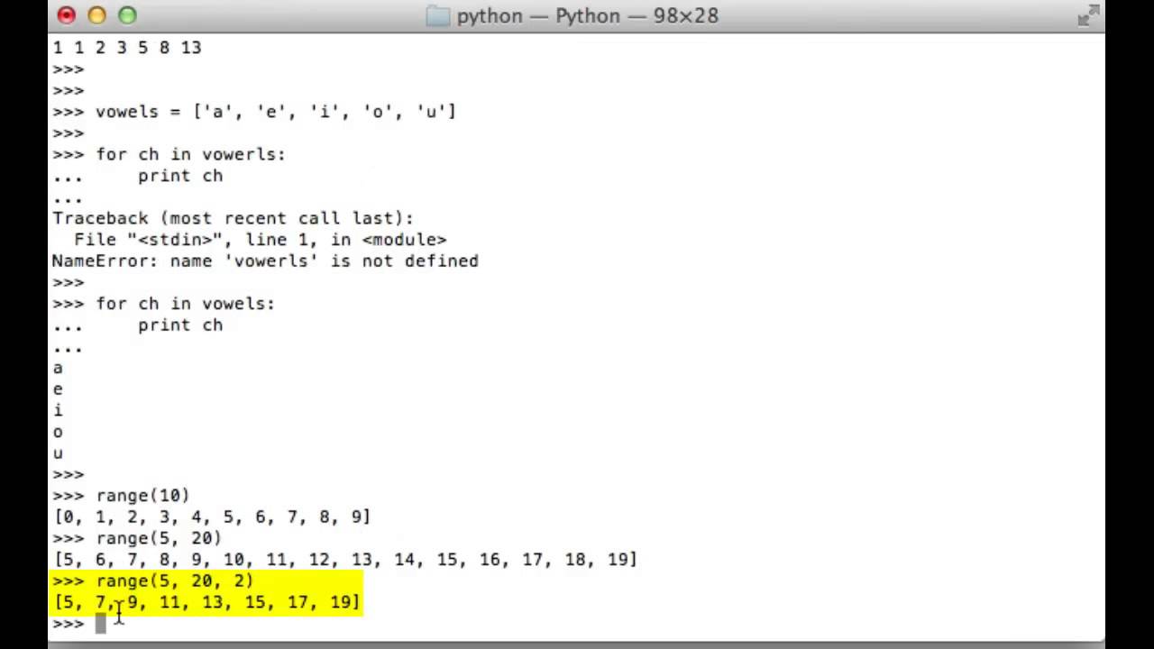Click the "vowels = ['a', 'e', 'i', 'o', 'u']" assignment line
This screenshot has width=1154, height=649.
click(x=276, y=112)
